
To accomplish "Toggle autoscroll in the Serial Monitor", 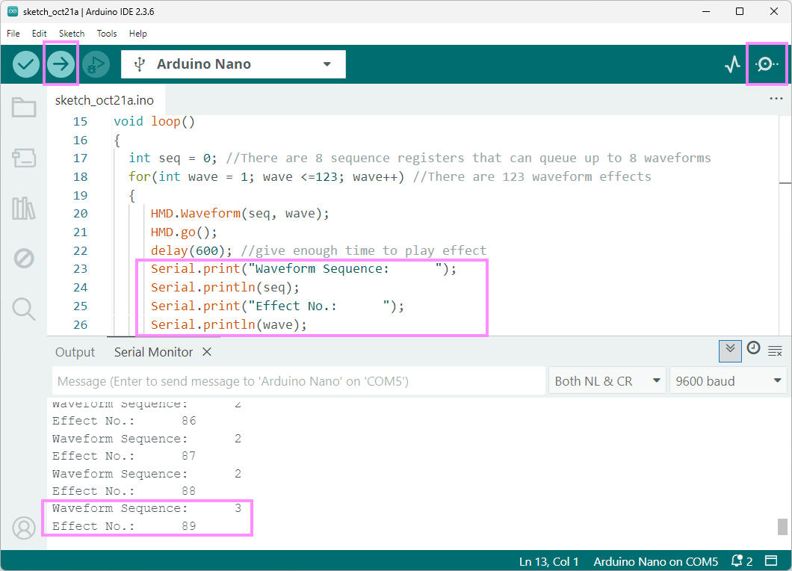I will pyautogui.click(x=730, y=351).
